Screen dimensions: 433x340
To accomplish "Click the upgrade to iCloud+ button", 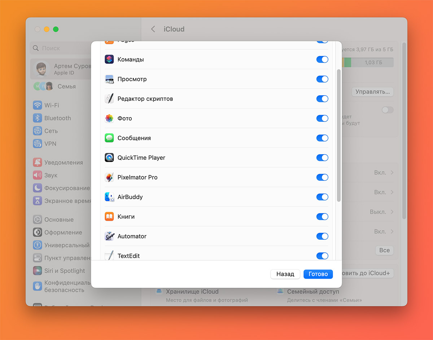I will pos(367,273).
